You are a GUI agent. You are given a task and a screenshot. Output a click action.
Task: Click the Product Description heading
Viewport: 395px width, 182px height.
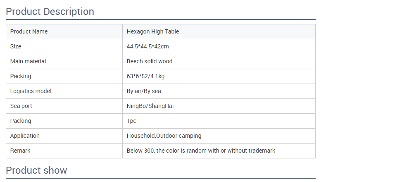pyautogui.click(x=50, y=12)
